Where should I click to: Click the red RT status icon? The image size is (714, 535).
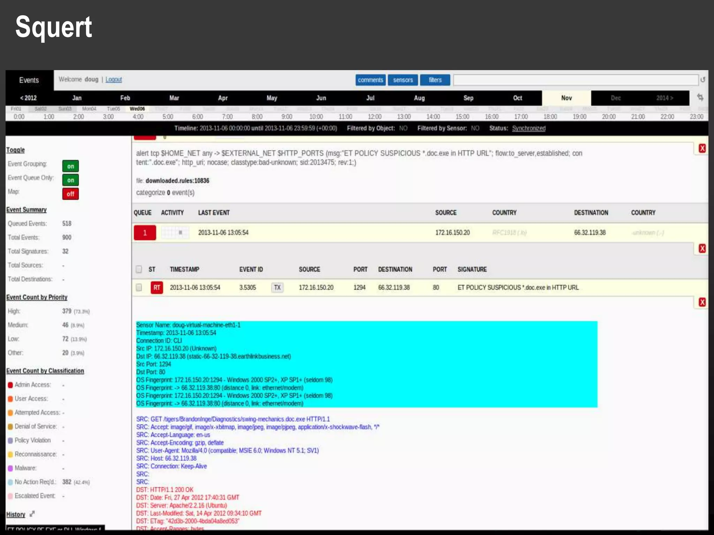(x=157, y=288)
